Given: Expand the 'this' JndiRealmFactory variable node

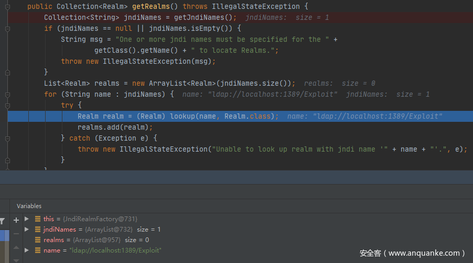Looking at the screenshot, I should [x=27, y=219].
